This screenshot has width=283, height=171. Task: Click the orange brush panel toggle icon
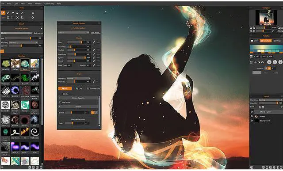[2, 51]
